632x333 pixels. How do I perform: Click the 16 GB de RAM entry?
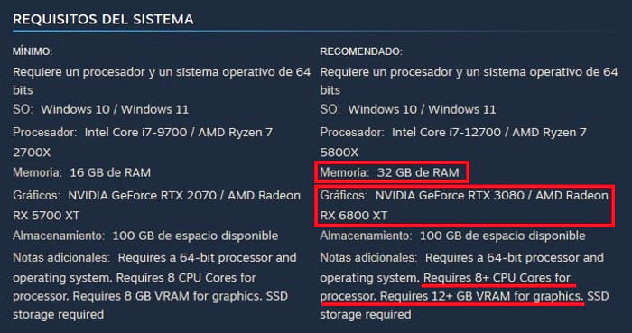point(110,172)
